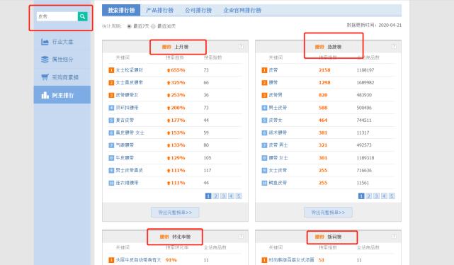
Task: Open the keyword with search index 1298
Action: click(273, 82)
